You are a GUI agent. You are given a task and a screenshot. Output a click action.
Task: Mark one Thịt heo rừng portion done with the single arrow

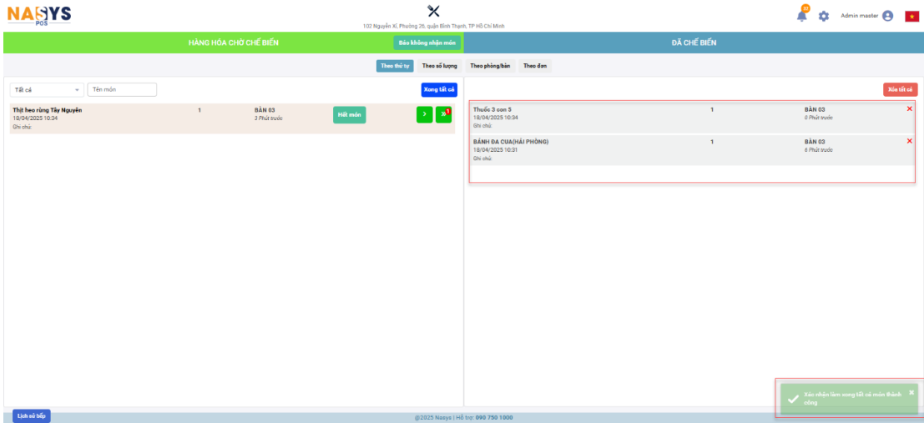(x=424, y=114)
